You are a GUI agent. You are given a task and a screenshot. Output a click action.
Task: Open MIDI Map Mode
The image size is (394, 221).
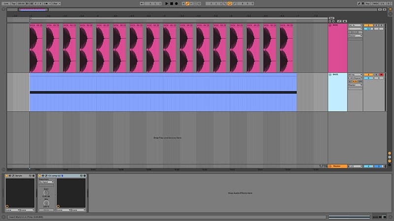click(x=376, y=3)
